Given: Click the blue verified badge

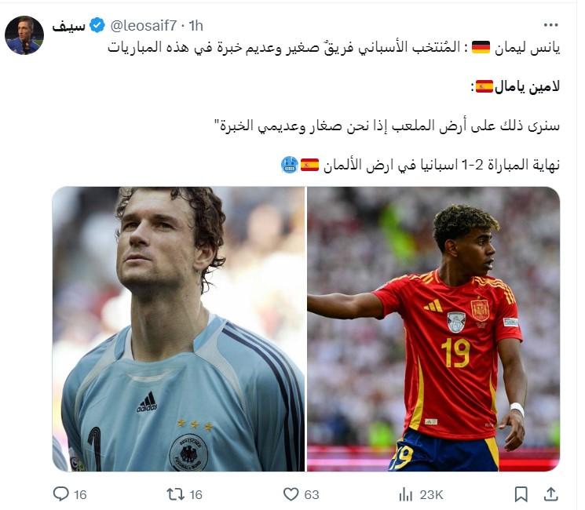Looking at the screenshot, I should [x=97, y=25].
